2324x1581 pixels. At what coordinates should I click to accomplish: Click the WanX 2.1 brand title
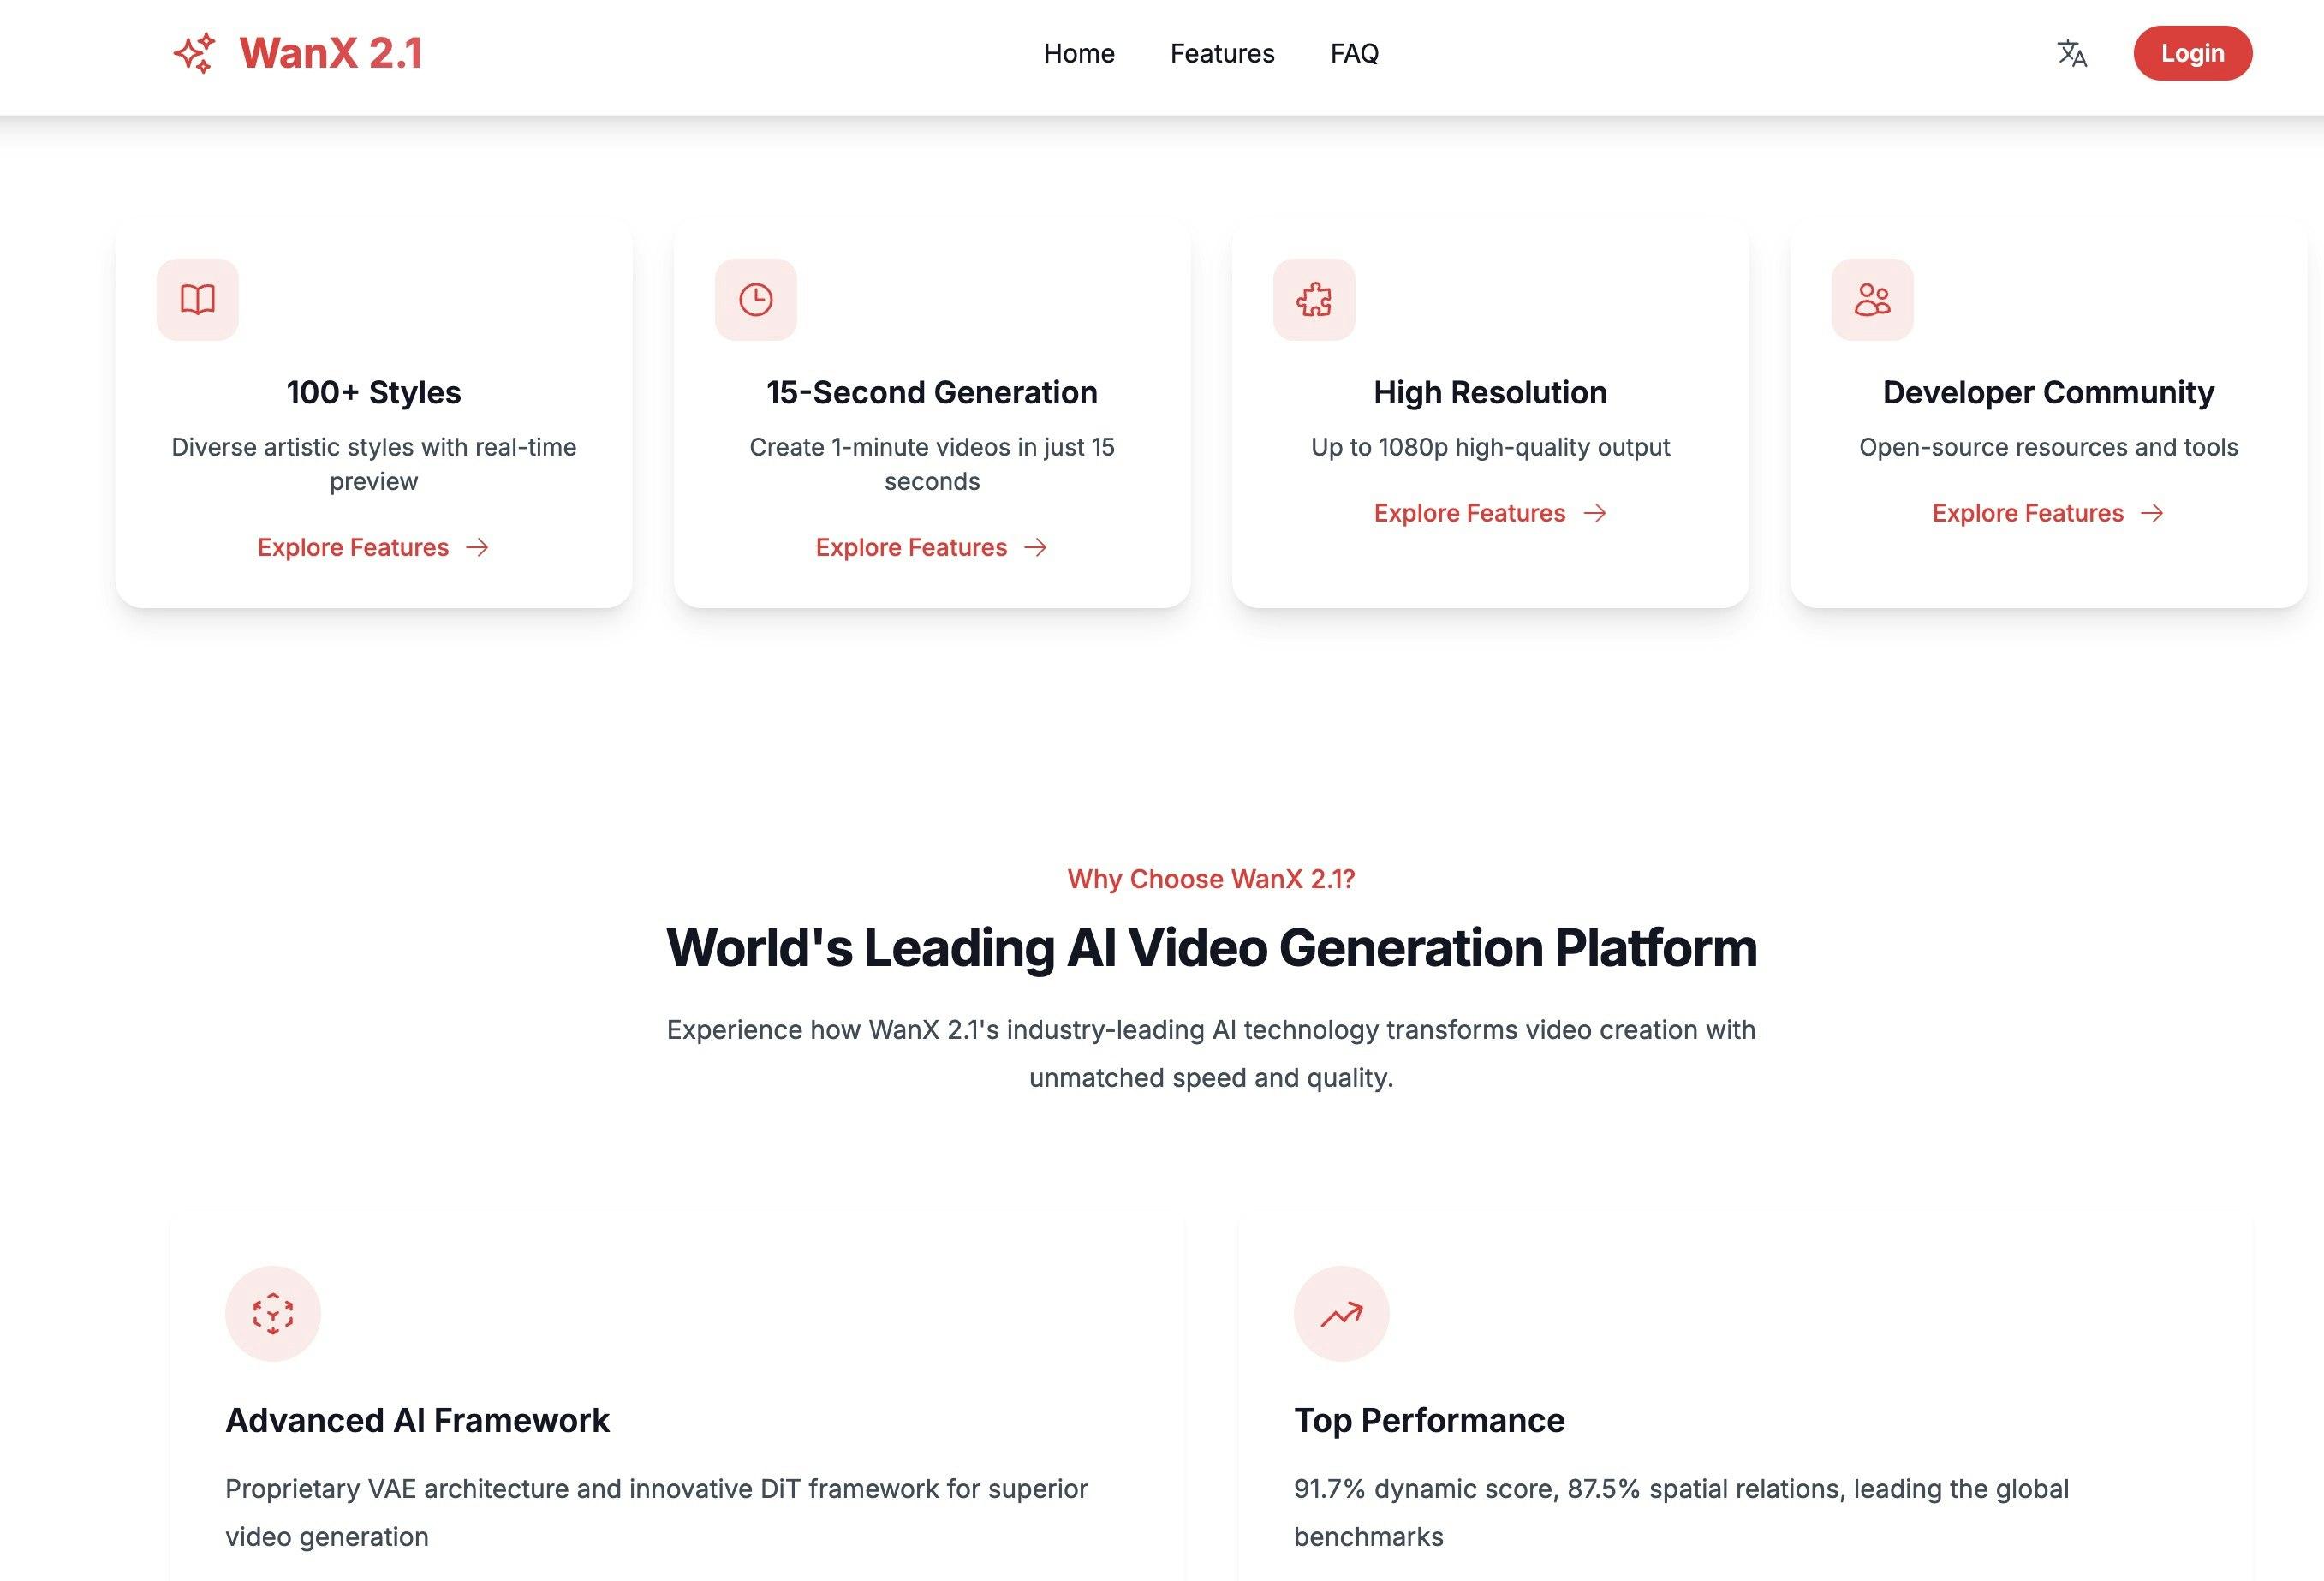point(331,53)
